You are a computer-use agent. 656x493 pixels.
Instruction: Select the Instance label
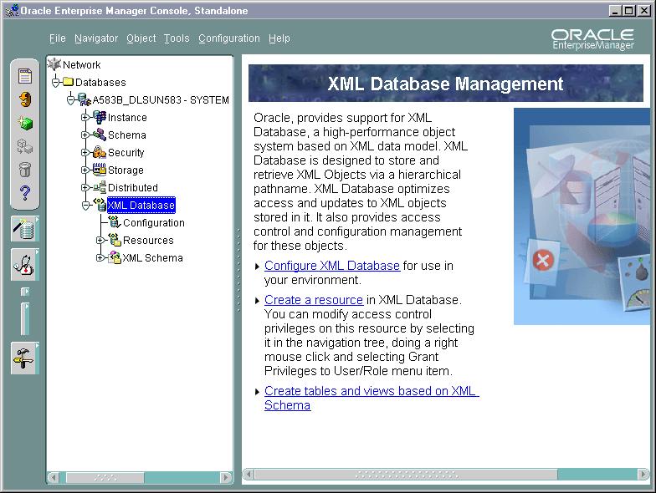pos(127,117)
